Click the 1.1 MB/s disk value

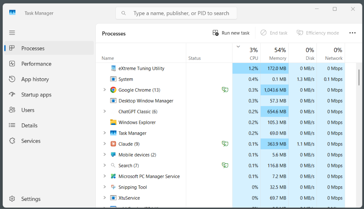pos(305,144)
